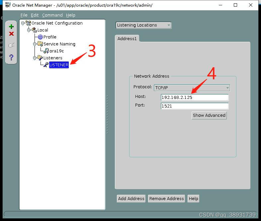Click the Port input field
Image resolution: width=261 pixels, height=221 pixels.
[195, 106]
